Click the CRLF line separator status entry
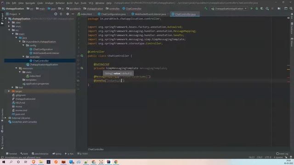 [260, 157]
